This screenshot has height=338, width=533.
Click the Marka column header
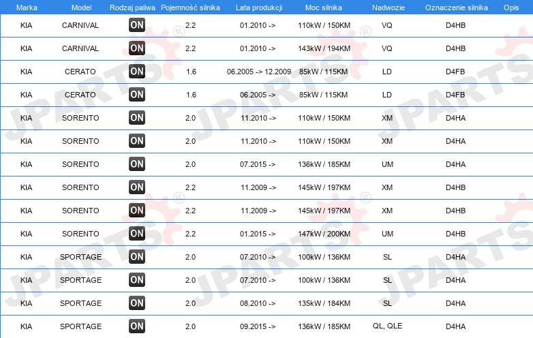click(x=27, y=7)
